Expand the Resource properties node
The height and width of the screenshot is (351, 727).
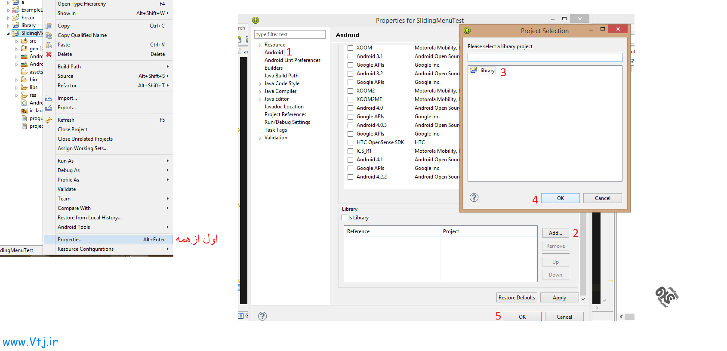[260, 45]
